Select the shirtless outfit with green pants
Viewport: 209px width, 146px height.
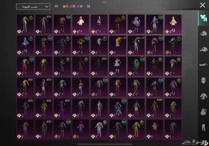(25, 87)
